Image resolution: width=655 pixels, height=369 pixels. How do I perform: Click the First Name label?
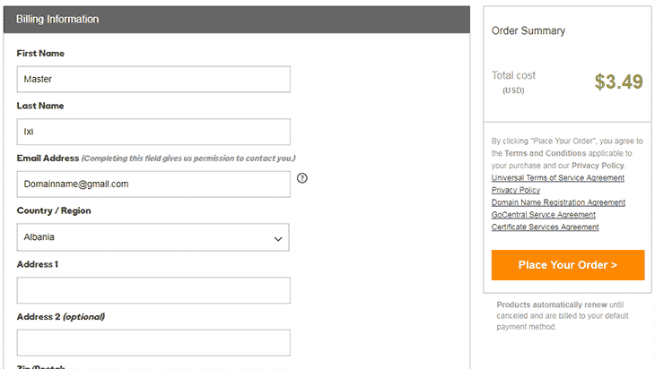(40, 54)
